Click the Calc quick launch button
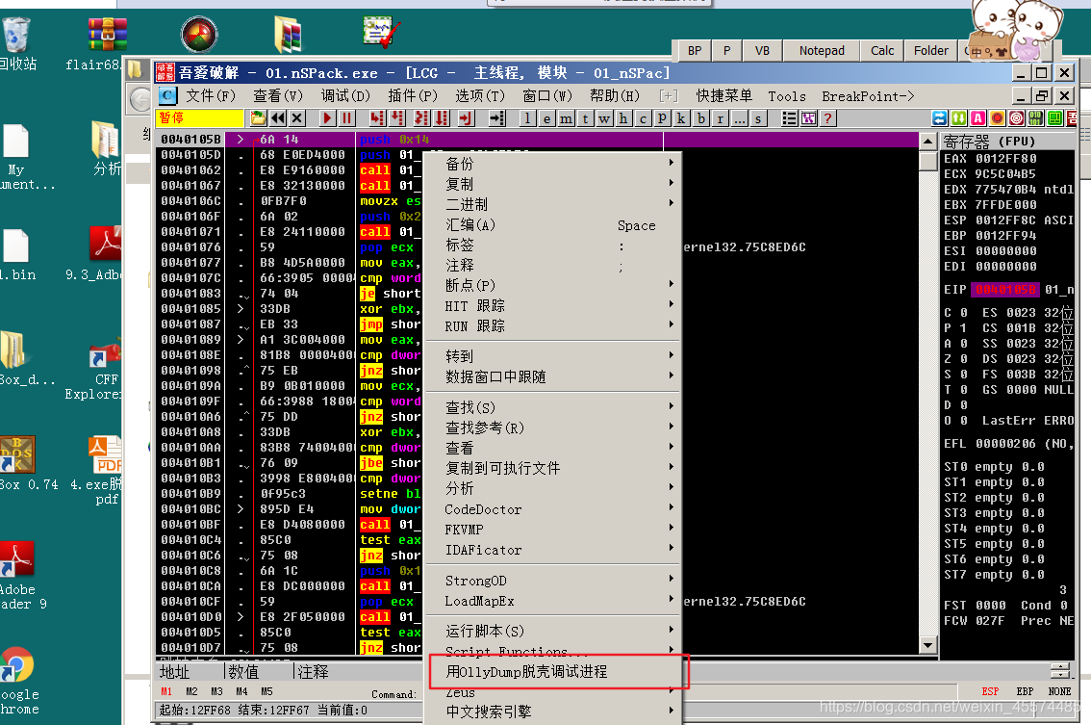This screenshot has height=725, width=1091. pos(882,51)
